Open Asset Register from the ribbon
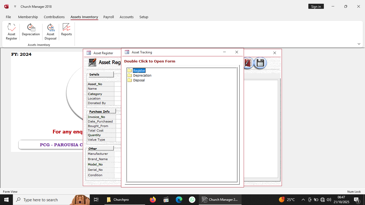This screenshot has height=205, width=365. (x=11, y=31)
